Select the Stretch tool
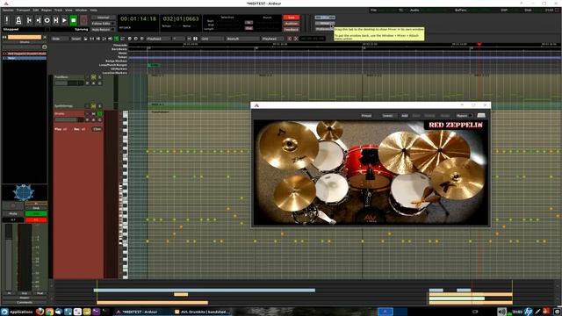 (x=104, y=39)
